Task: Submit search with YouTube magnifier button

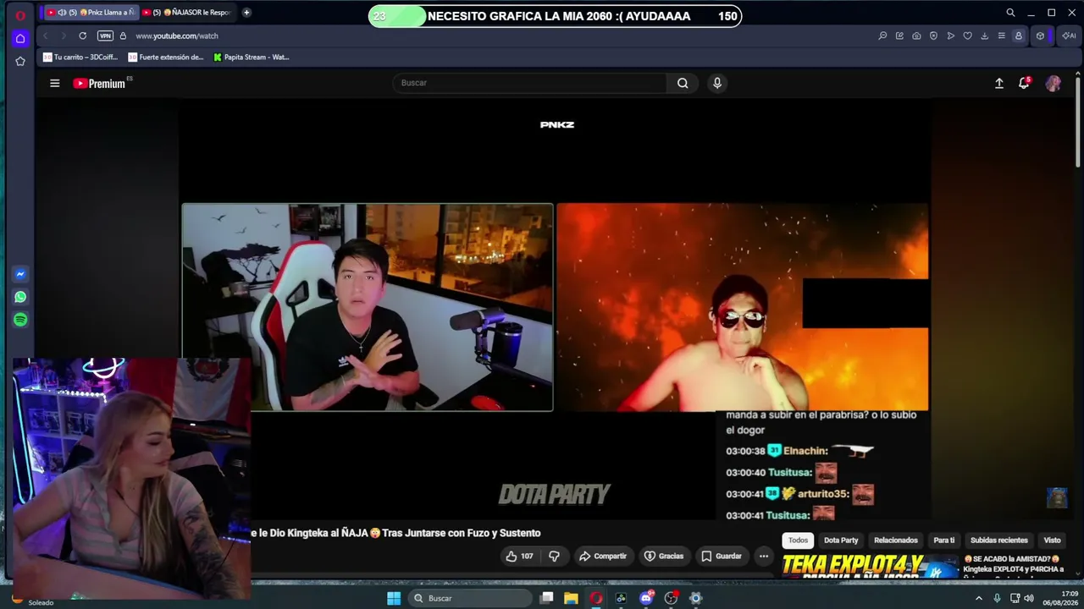Action: pos(683,83)
